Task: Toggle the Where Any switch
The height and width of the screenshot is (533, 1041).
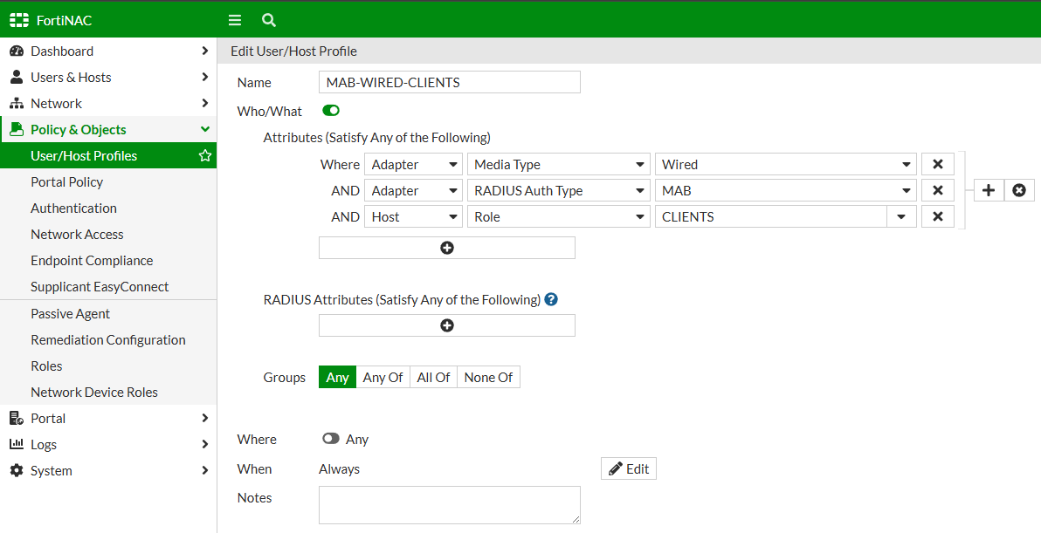Action: 331,439
